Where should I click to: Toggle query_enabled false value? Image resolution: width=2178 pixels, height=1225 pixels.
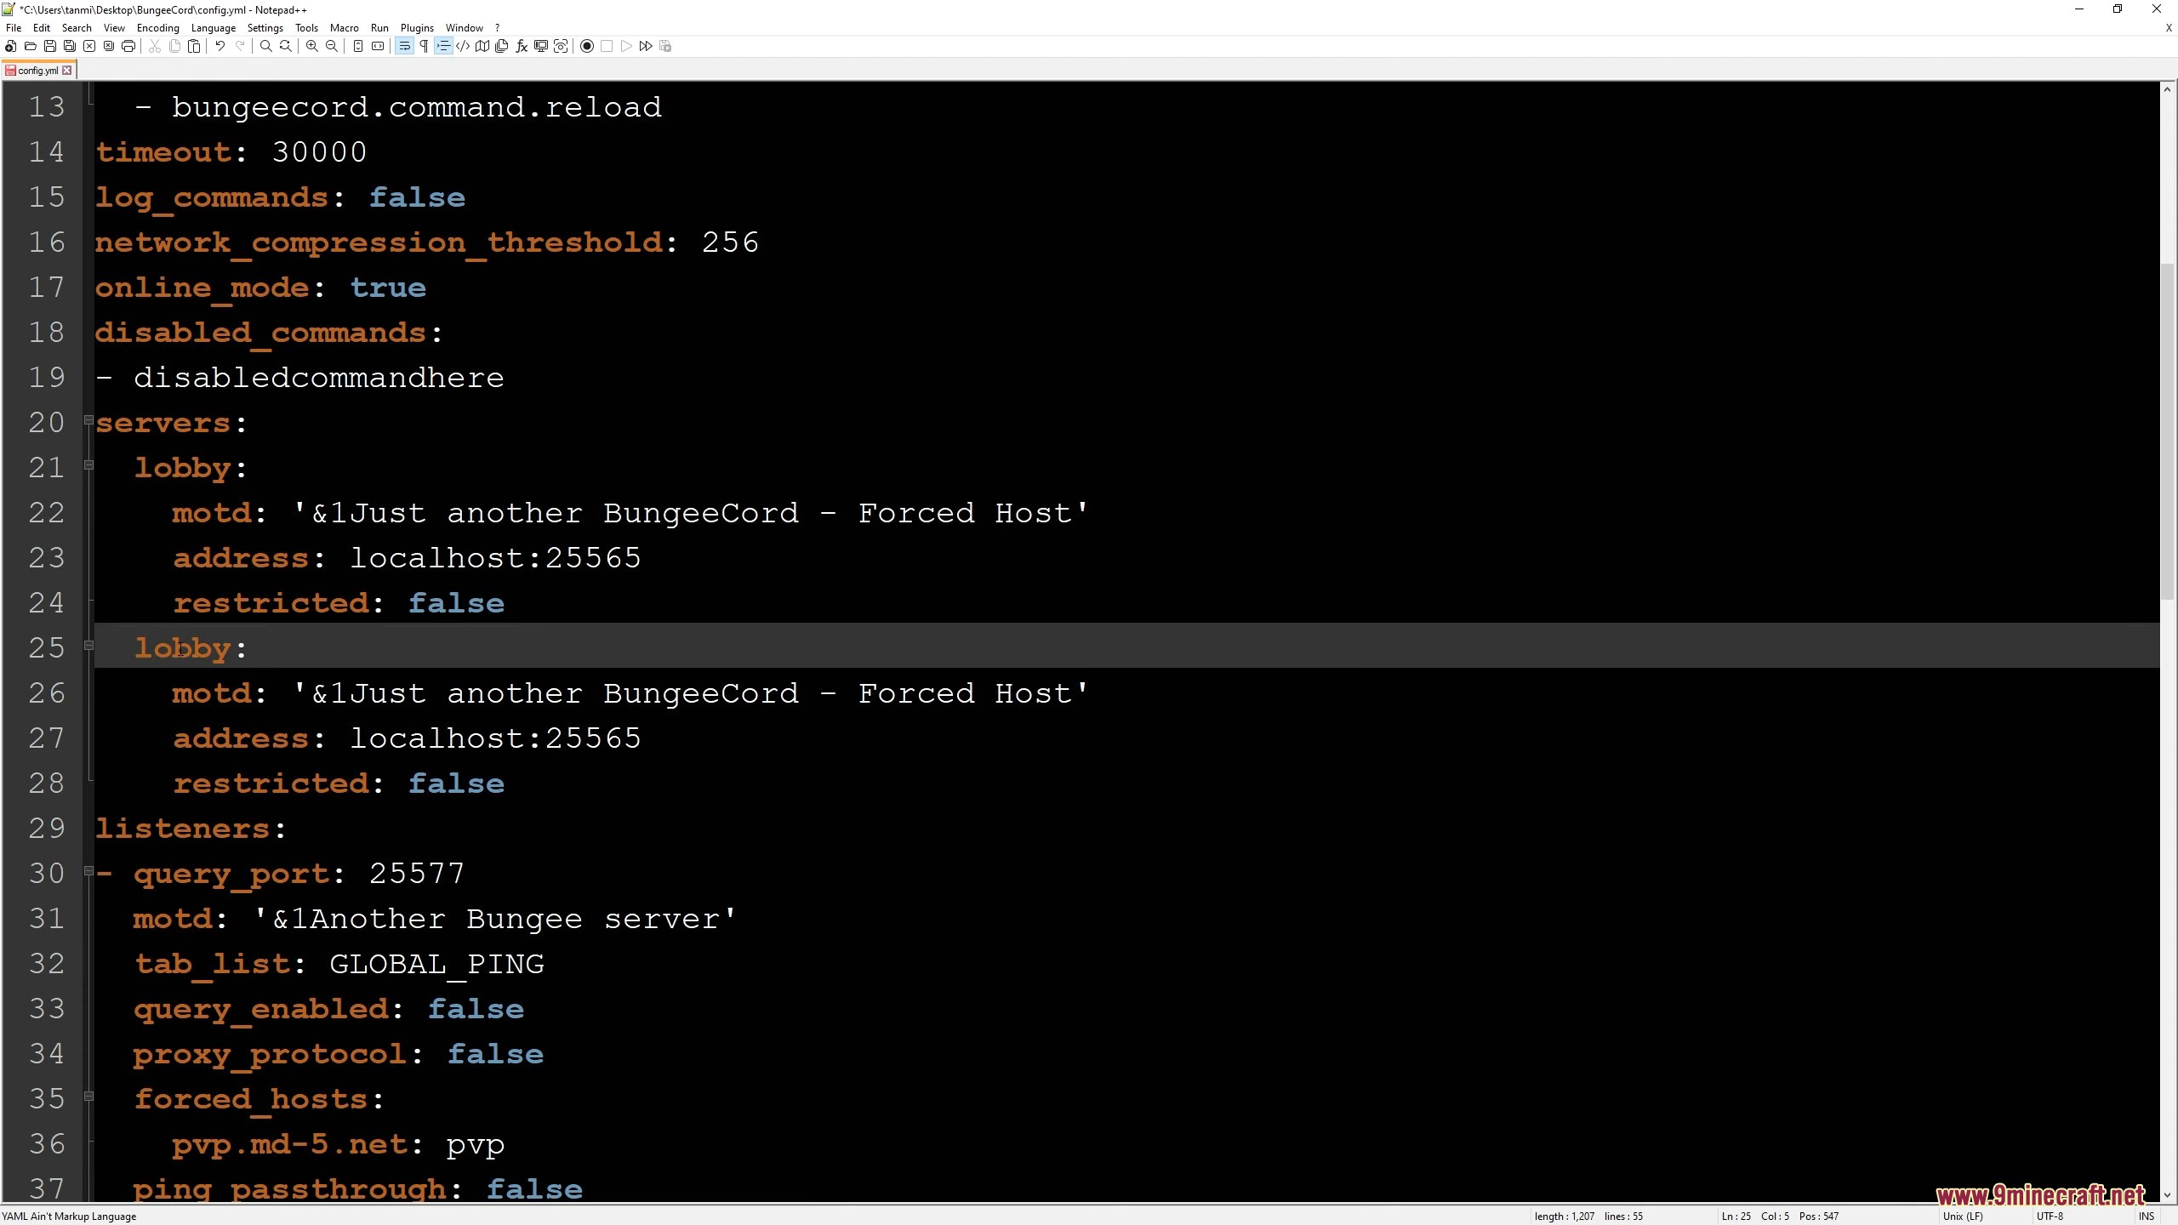tap(474, 1010)
